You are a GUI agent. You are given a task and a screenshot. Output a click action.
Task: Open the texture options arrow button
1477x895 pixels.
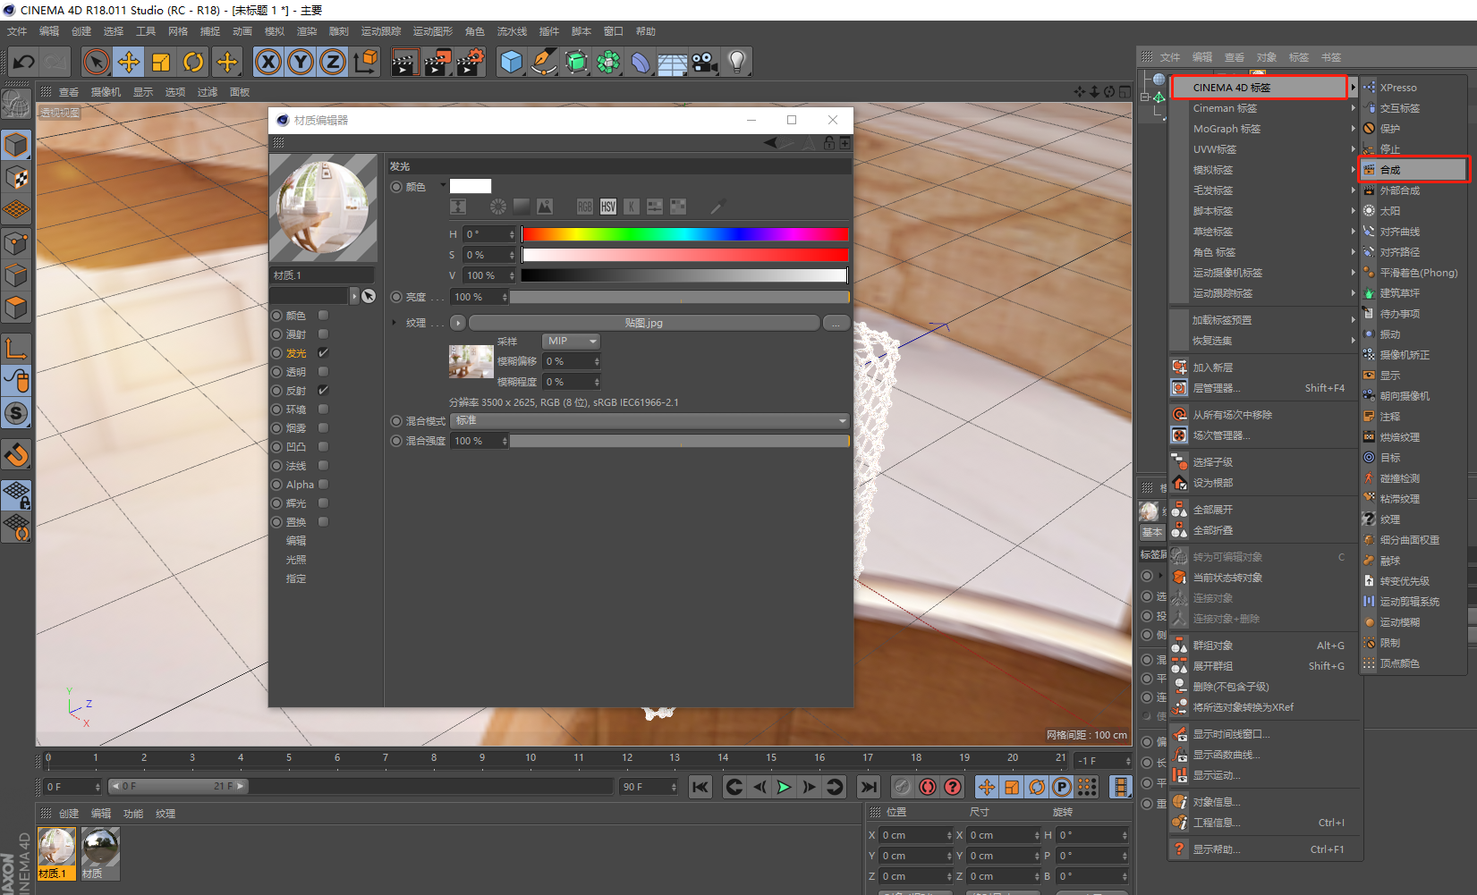point(458,323)
